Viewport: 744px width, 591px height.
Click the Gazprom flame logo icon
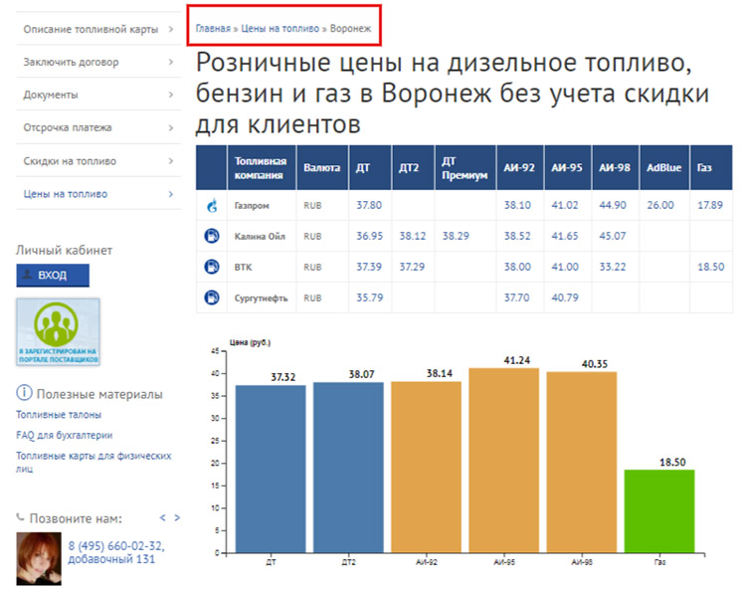coord(212,205)
